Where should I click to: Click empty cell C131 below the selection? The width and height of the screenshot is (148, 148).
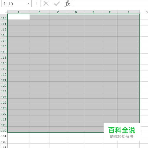click(x=58, y=135)
